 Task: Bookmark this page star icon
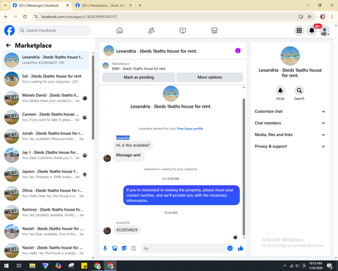coord(310,16)
